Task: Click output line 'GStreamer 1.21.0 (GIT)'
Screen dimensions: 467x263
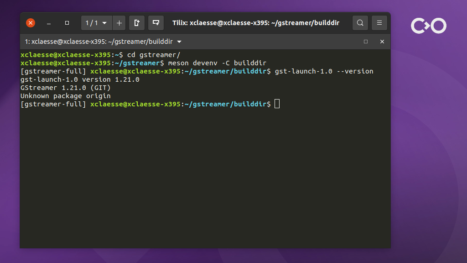Action: [66, 88]
